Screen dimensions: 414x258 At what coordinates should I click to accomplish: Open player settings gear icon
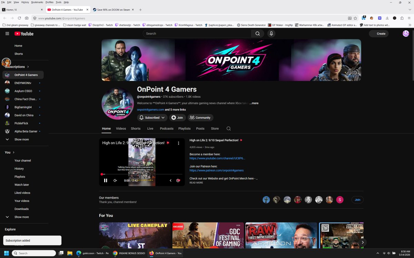[178, 180]
